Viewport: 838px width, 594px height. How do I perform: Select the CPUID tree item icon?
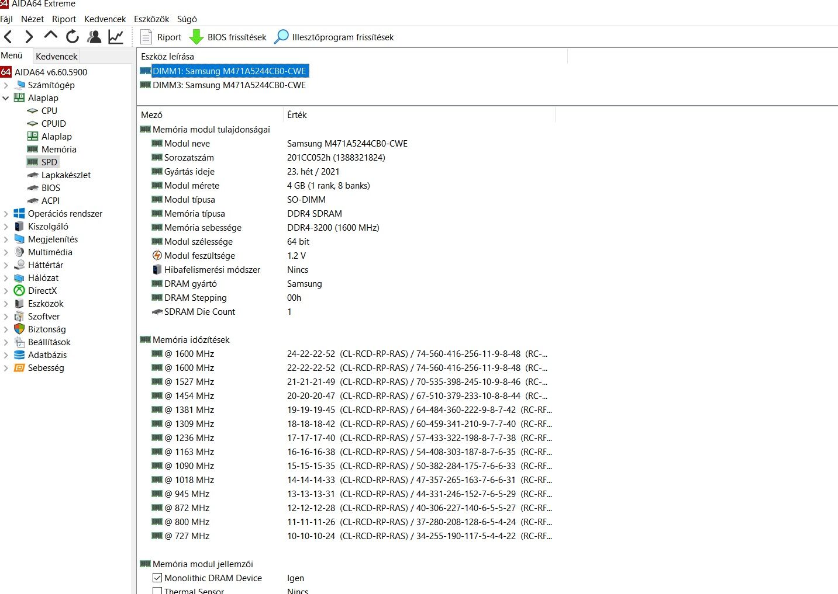(33, 123)
